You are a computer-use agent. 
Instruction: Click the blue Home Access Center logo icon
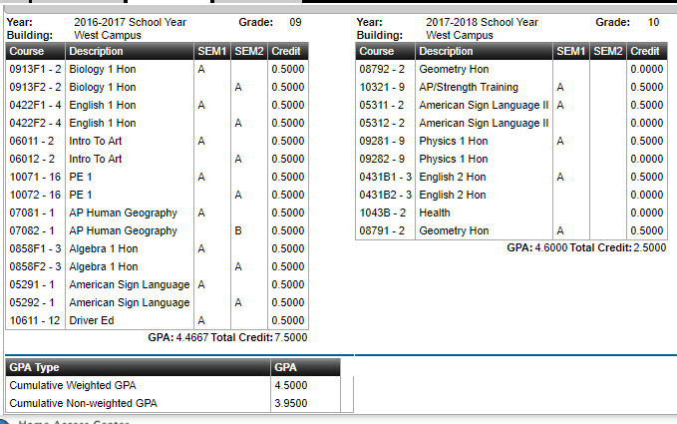[3, 421]
